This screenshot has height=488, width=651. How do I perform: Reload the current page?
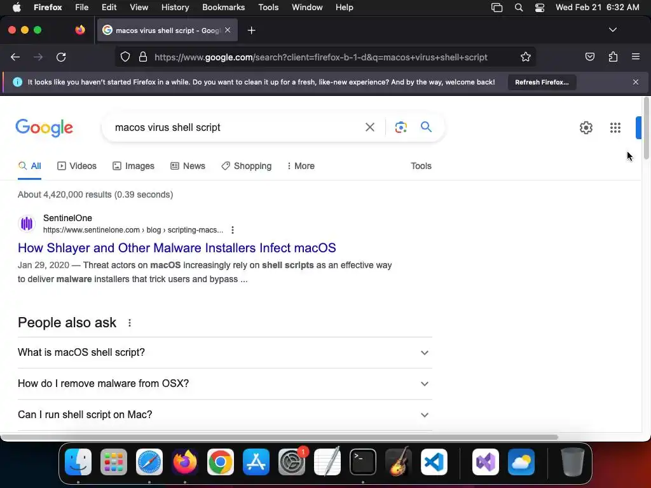(61, 57)
